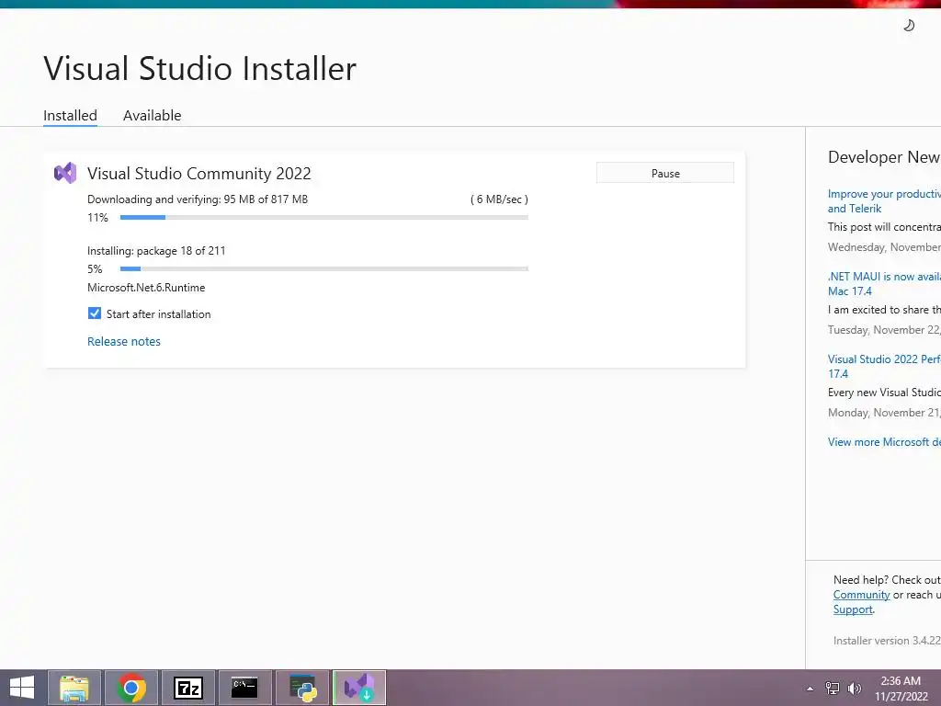This screenshot has height=706, width=941.
Task: Click the 'Installer version 3.4.22' text
Action: pyautogui.click(x=887, y=641)
